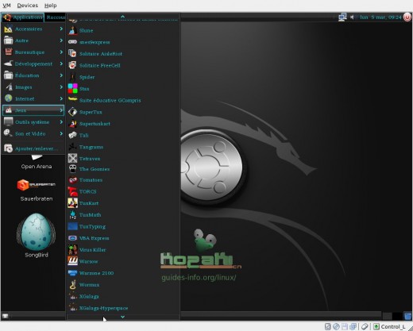The height and width of the screenshot is (331, 413).
Task: Launch the Slune game icon
Action: click(72, 30)
